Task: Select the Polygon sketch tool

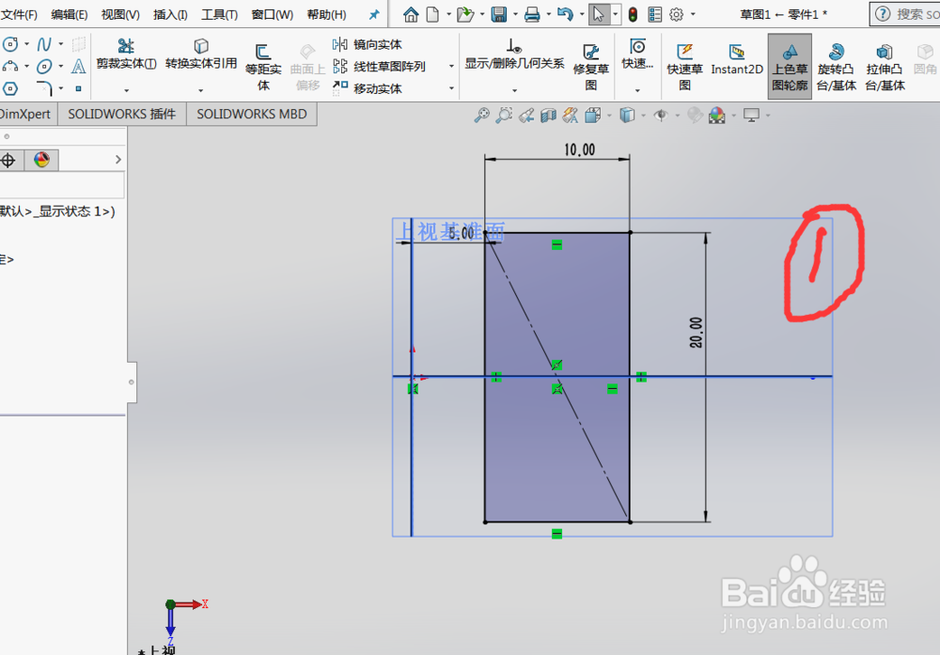Action: (10, 88)
